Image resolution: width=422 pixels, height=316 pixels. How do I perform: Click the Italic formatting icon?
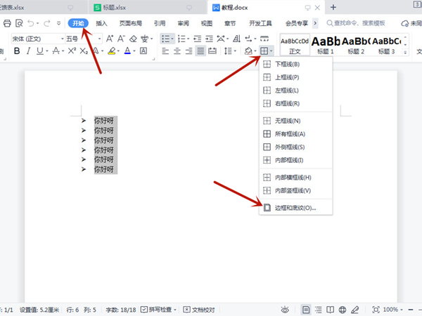[27, 51]
